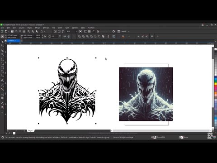Click the Full-screen preview icon
Screen dimensions: 217x163
coord(80,31)
